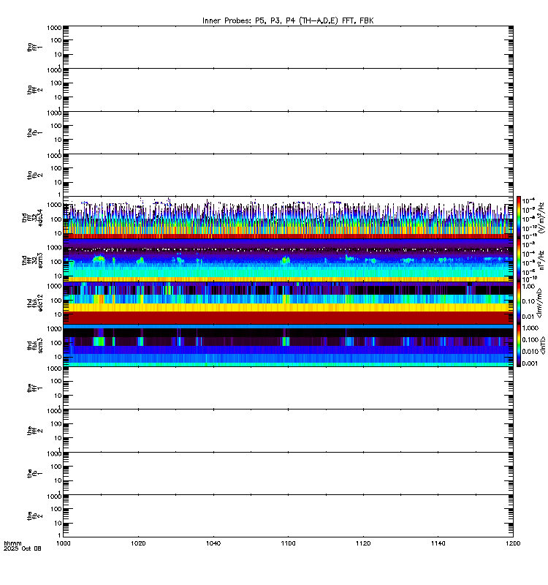Click the nT²/Hz color bar

click(x=519, y=260)
